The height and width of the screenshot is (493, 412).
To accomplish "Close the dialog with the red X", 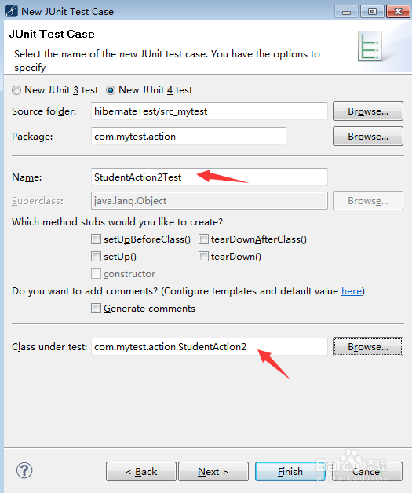I will (x=398, y=12).
